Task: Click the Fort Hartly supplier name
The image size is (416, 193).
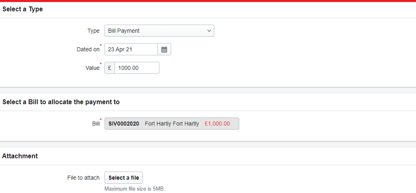Action: pos(172,124)
